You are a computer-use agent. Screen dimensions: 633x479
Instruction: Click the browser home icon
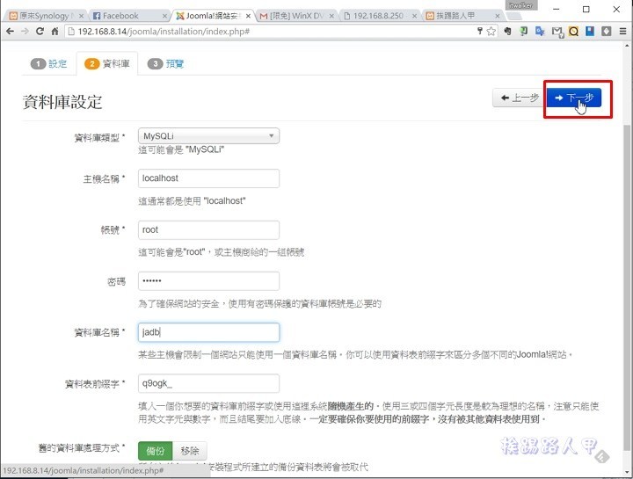[55, 32]
